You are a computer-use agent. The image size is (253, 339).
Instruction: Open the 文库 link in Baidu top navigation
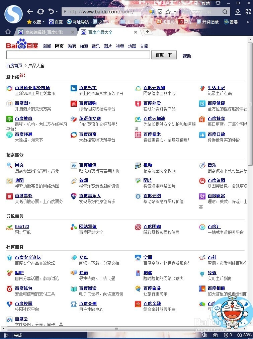coord(144,46)
